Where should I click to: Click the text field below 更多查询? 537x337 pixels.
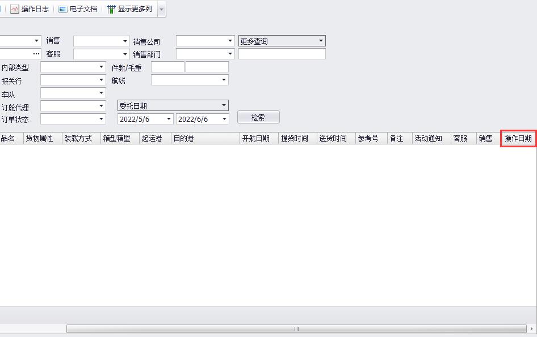[x=282, y=54]
